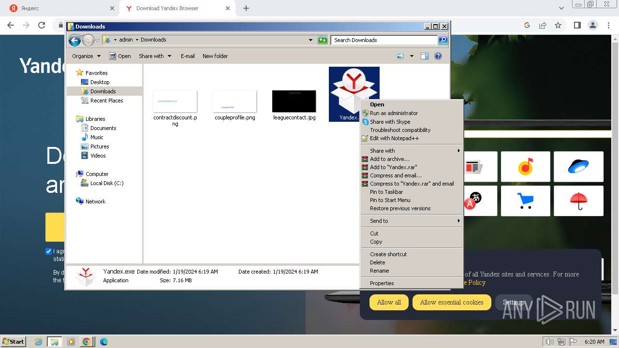The height and width of the screenshot is (348, 619).
Task: Choose Open from the context menu
Action: point(412,104)
